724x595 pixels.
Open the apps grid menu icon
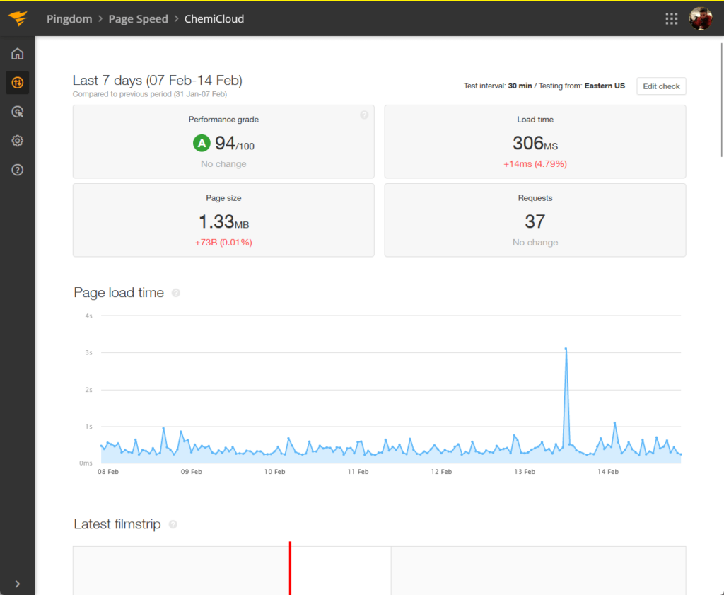[672, 18]
